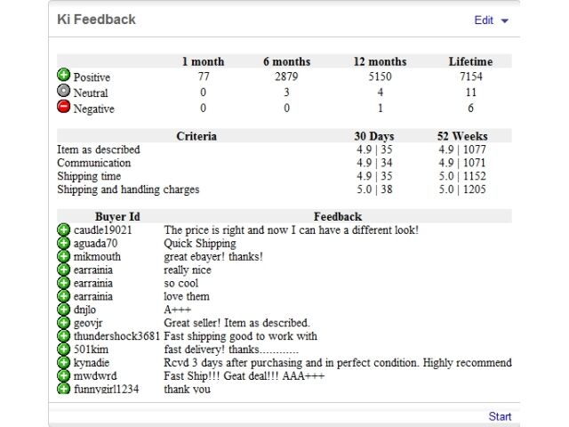Click green plus icon beside mikmouth
The width and height of the screenshot is (569, 427).
63,256
